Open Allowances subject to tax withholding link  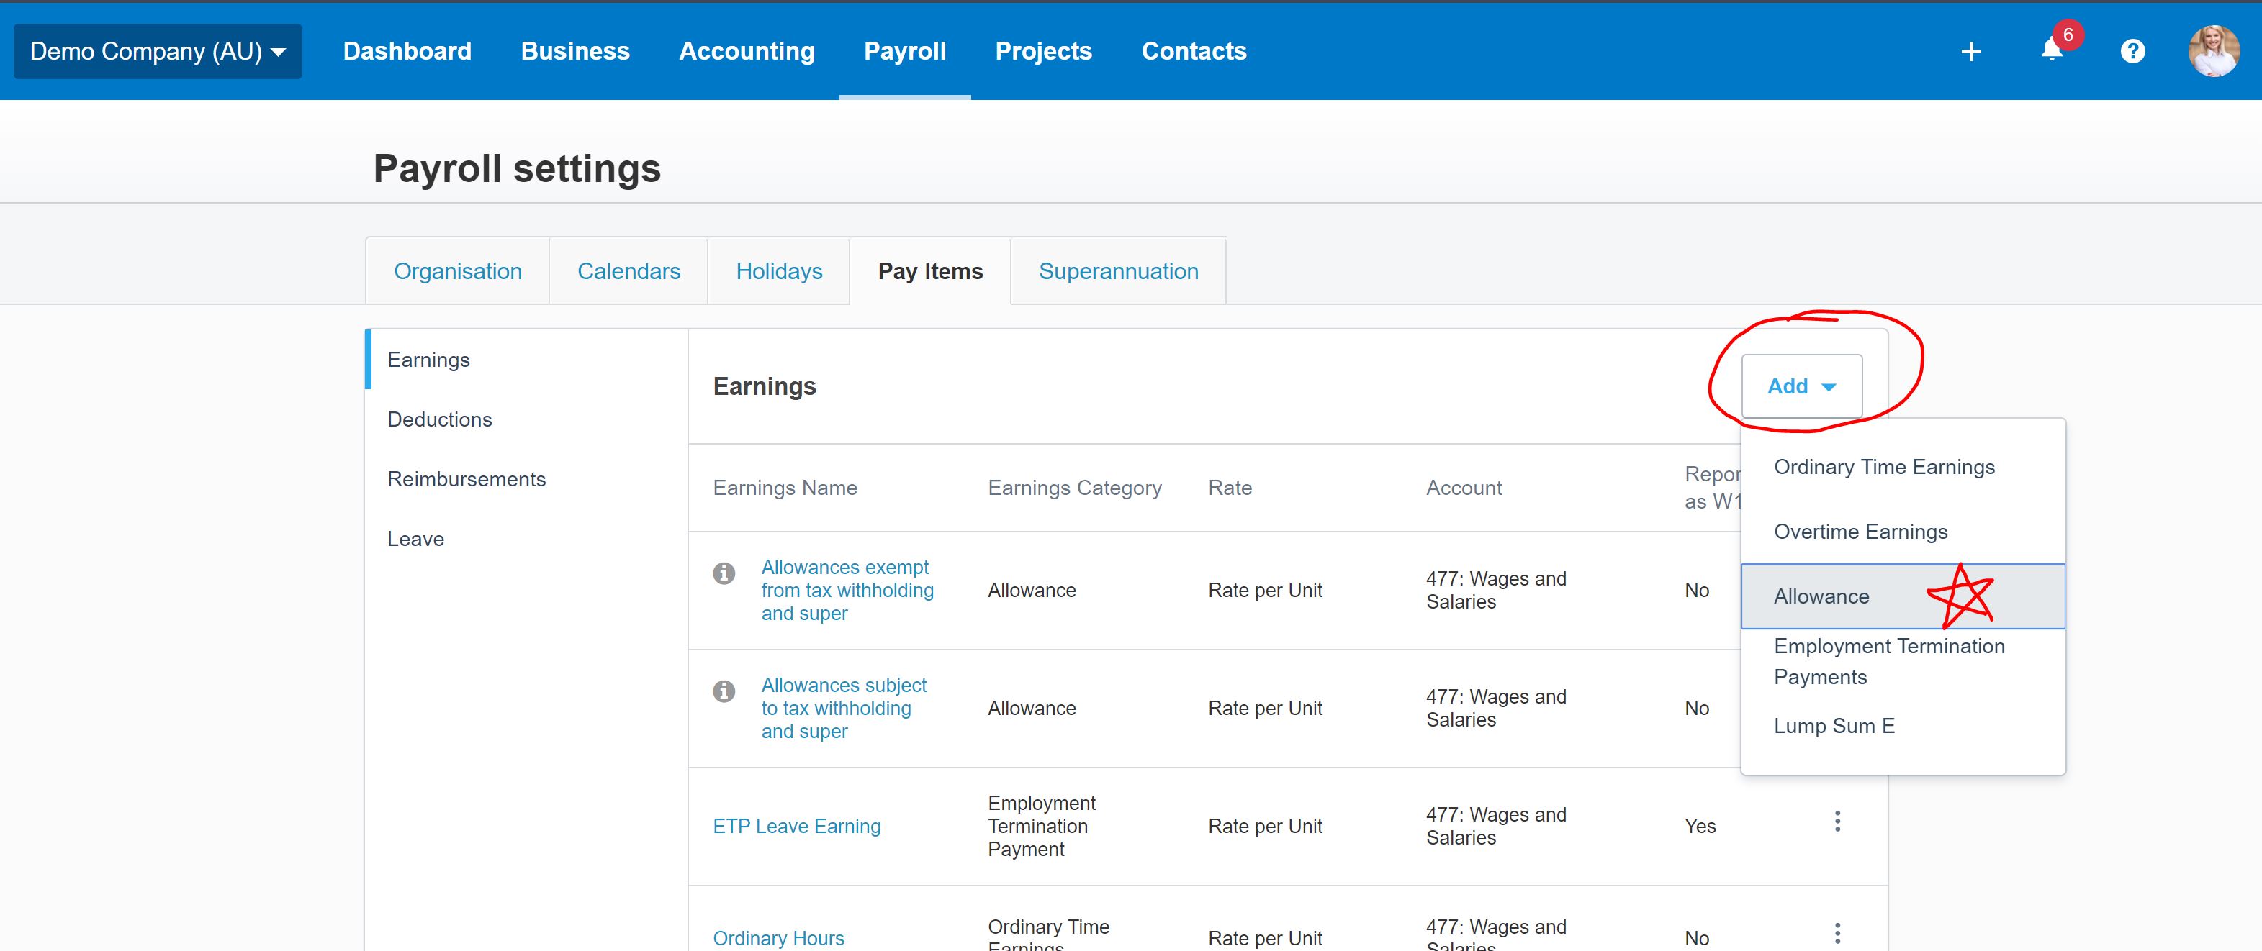pos(843,707)
